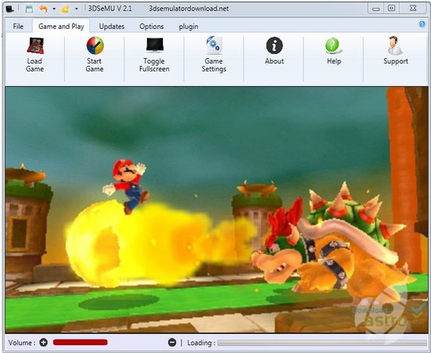This screenshot has width=431, height=353.
Task: Minimize the 3DSeMU window
Action: 375,9
